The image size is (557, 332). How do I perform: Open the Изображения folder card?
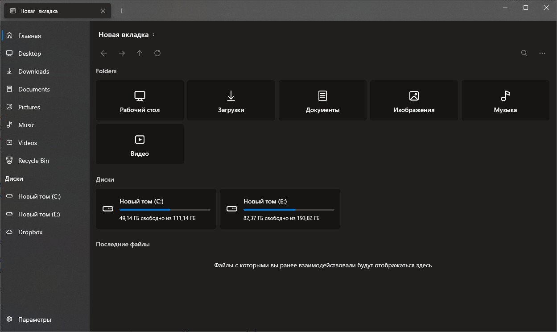(x=414, y=100)
